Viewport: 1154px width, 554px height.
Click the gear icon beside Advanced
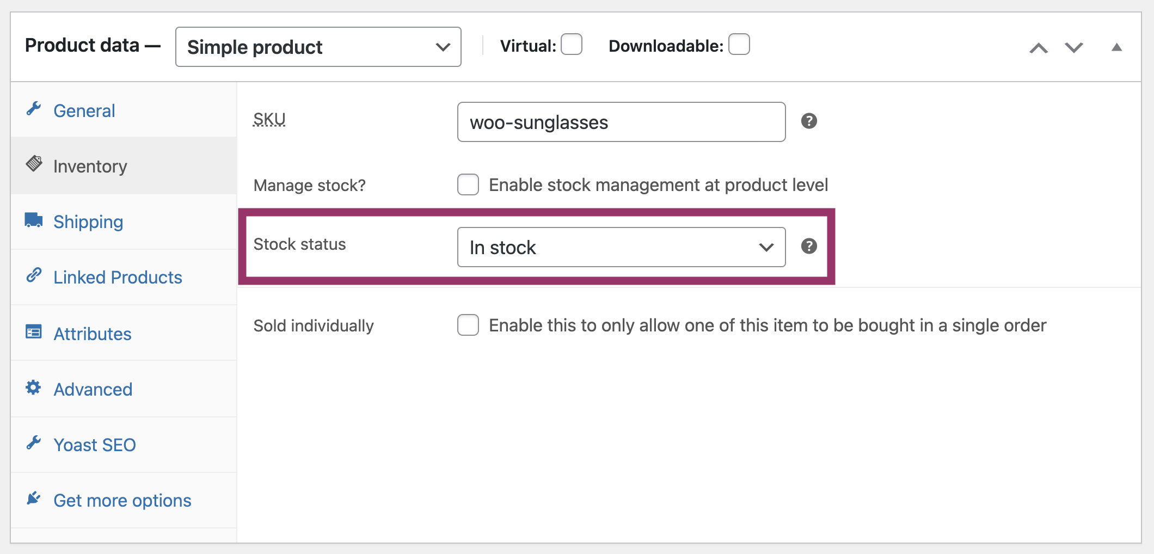click(x=34, y=387)
